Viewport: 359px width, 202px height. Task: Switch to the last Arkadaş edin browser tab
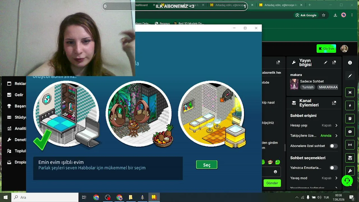point(281,5)
